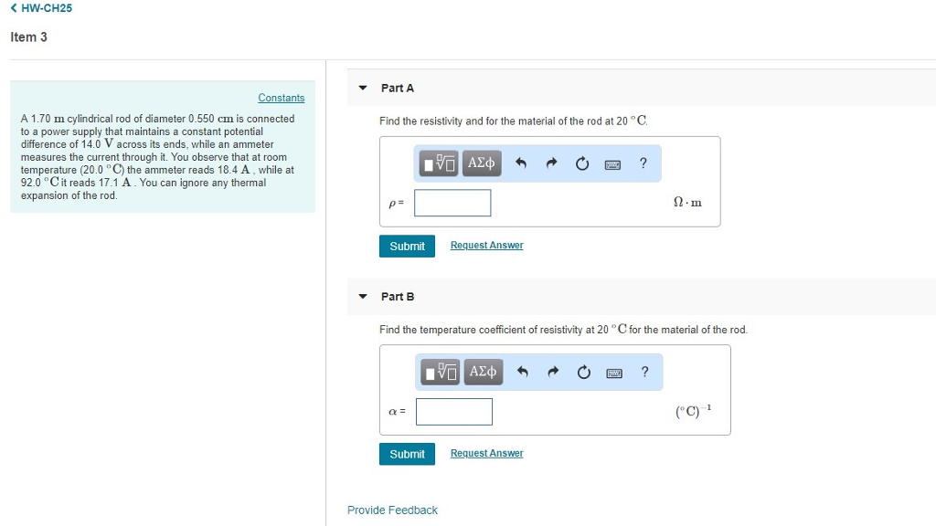Open math templates button in Part A
The height and width of the screenshot is (526, 936).
point(439,163)
